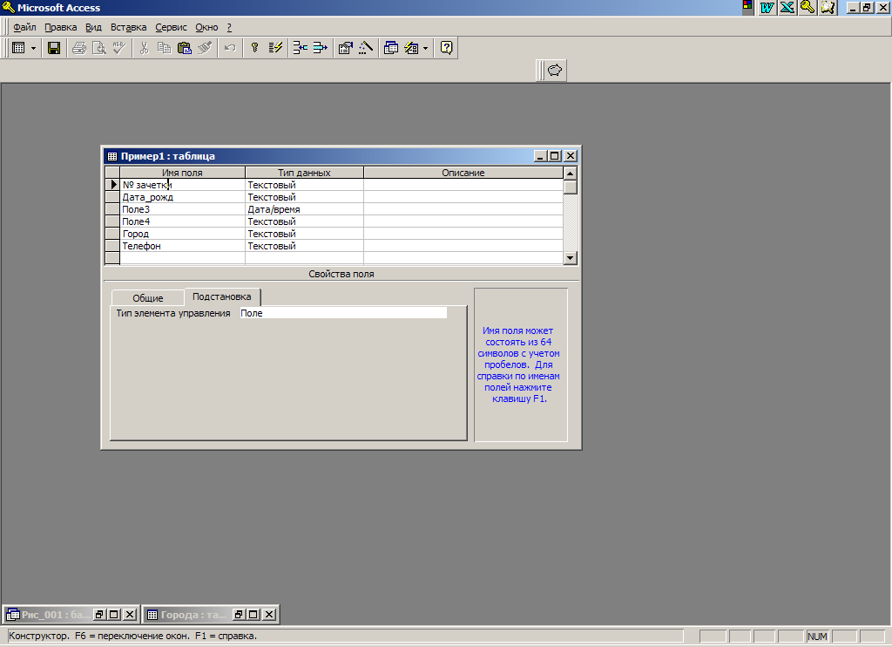Click the row selector for № зачетки
This screenshot has width=892, height=647.
[x=112, y=185]
